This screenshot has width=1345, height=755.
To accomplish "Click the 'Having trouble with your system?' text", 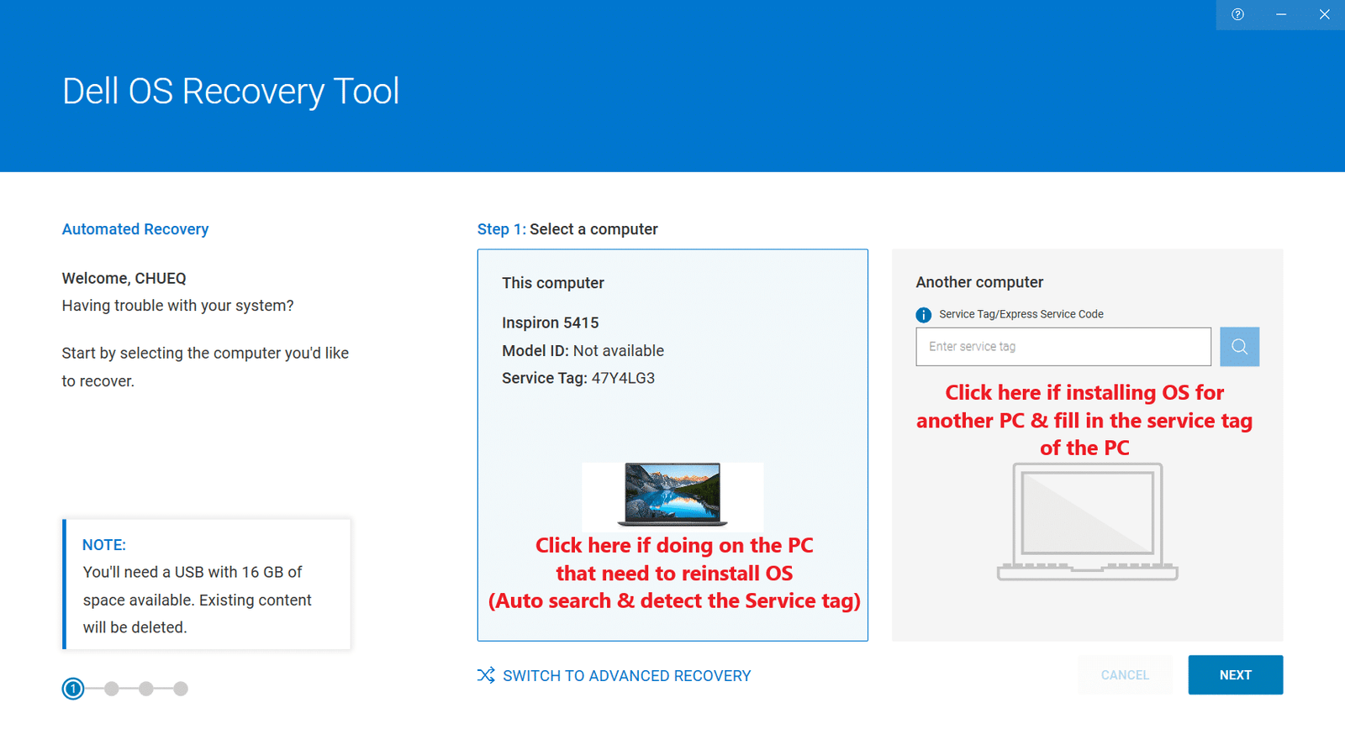I will 178,306.
